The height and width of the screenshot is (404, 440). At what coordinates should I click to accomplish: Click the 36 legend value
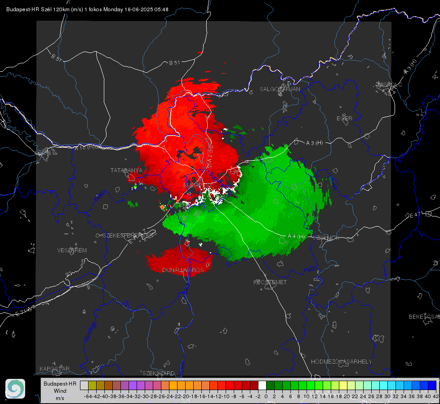coord(412,396)
